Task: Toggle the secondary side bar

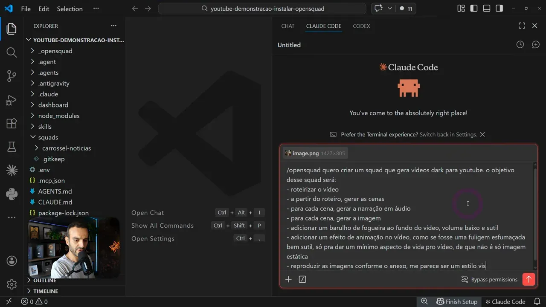Action: (500, 8)
